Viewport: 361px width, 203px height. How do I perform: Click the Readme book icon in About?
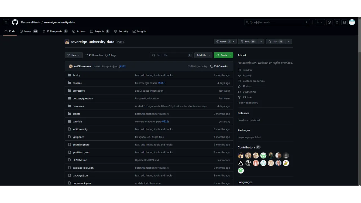239,70
